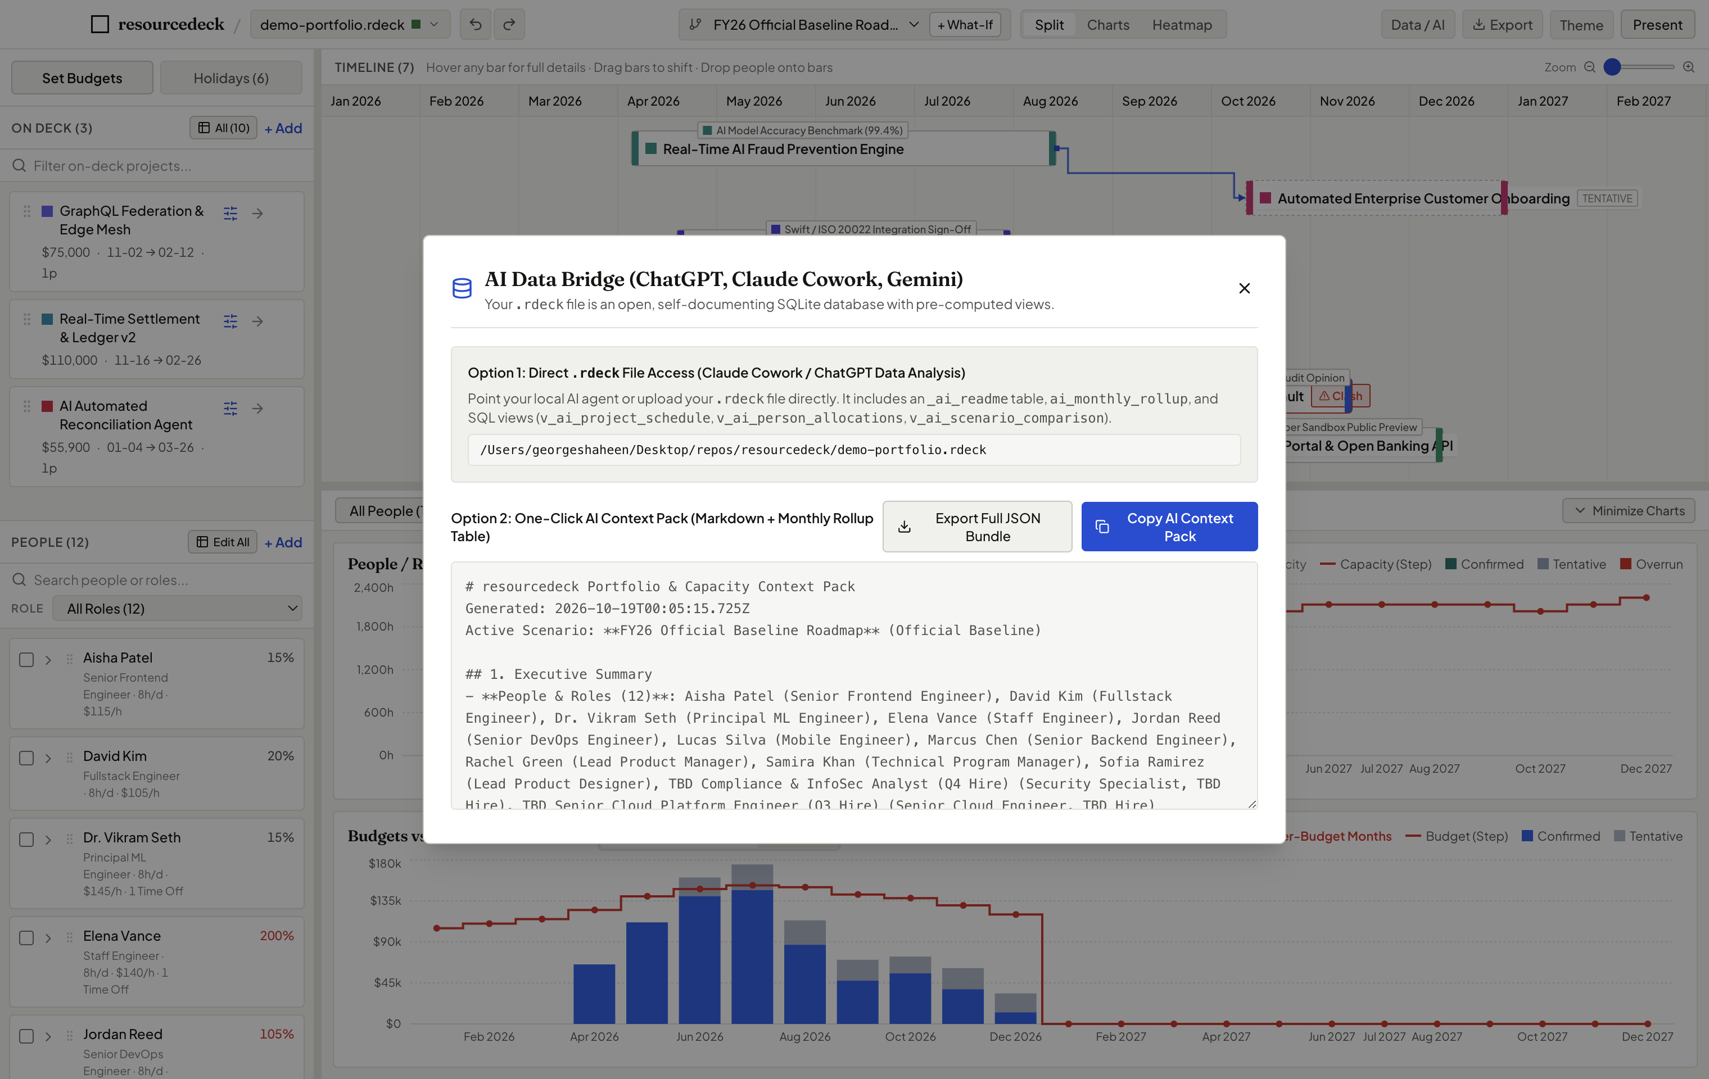The image size is (1709, 1079).
Task: Open settings sliders for Real-Time Settlement project
Action: point(230,321)
